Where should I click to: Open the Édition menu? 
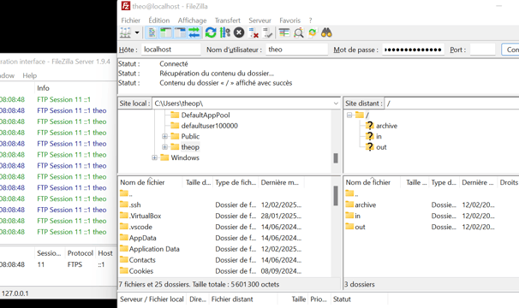[159, 21]
